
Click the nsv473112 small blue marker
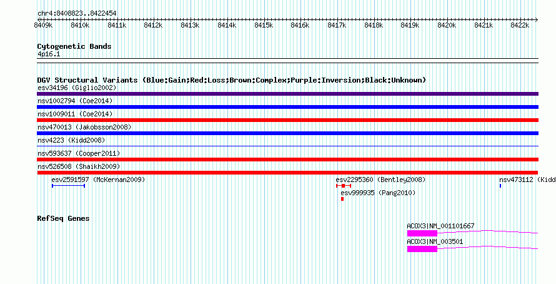pos(500,186)
